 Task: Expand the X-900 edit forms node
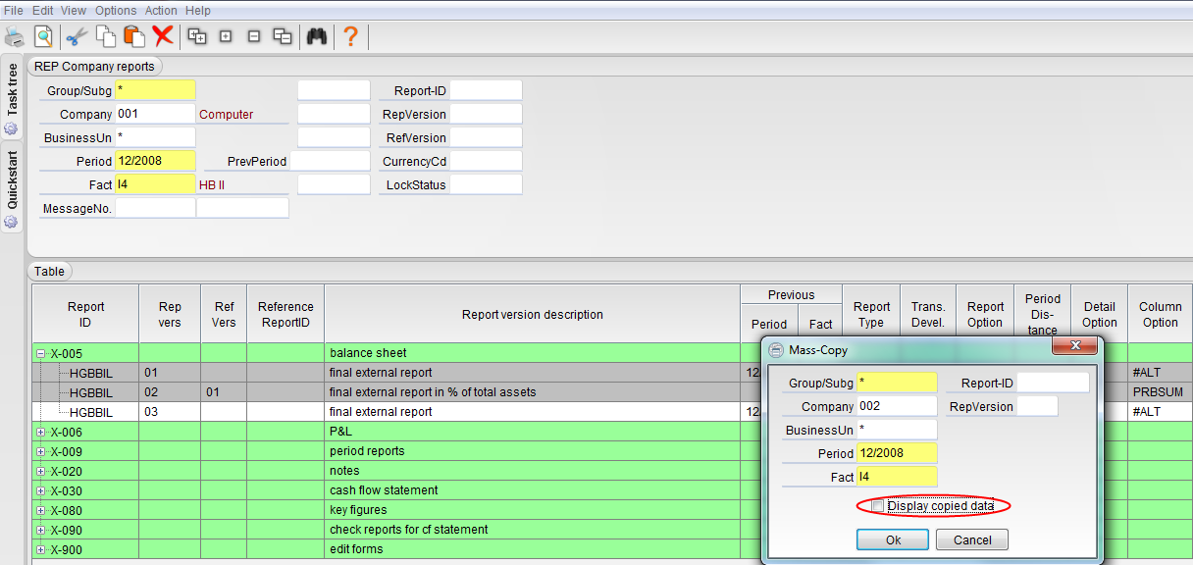click(41, 549)
